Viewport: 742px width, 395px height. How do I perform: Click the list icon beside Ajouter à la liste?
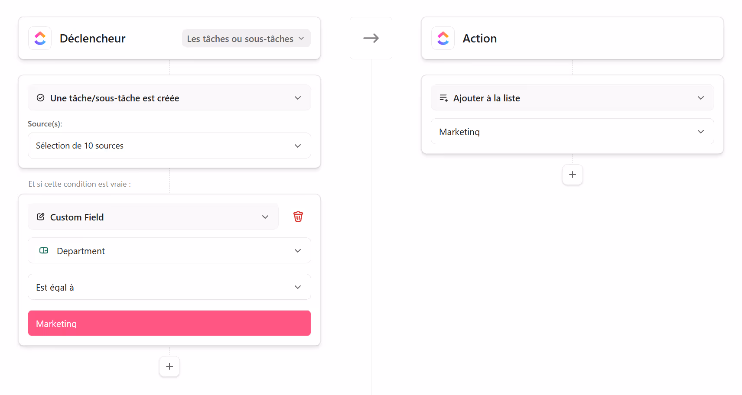coord(443,98)
